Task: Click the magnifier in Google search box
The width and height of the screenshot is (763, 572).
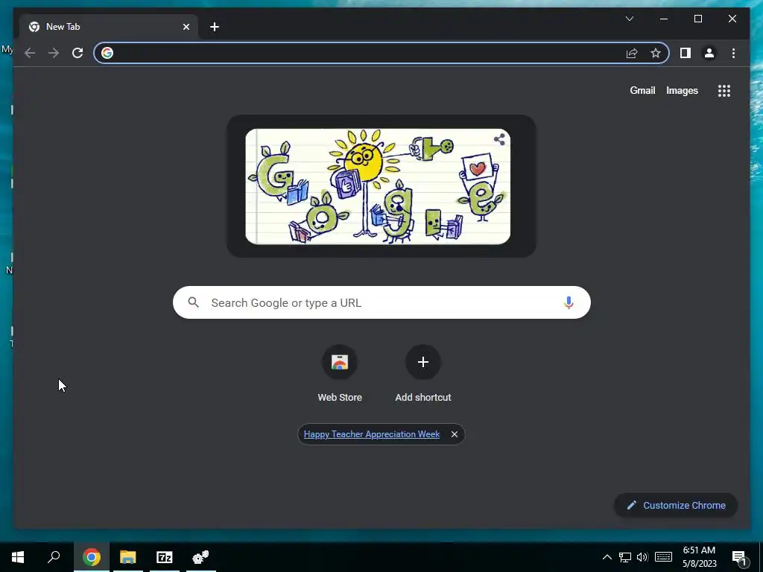Action: 194,302
